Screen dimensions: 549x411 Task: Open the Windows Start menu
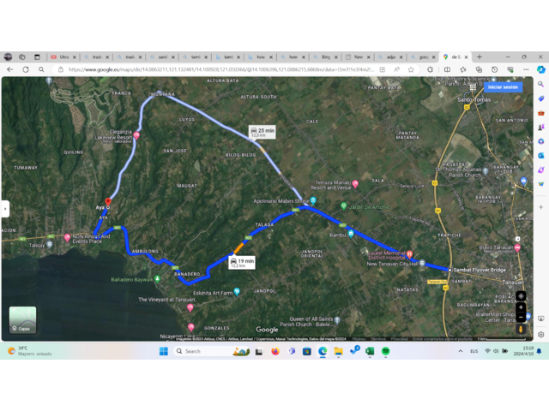tap(163, 351)
